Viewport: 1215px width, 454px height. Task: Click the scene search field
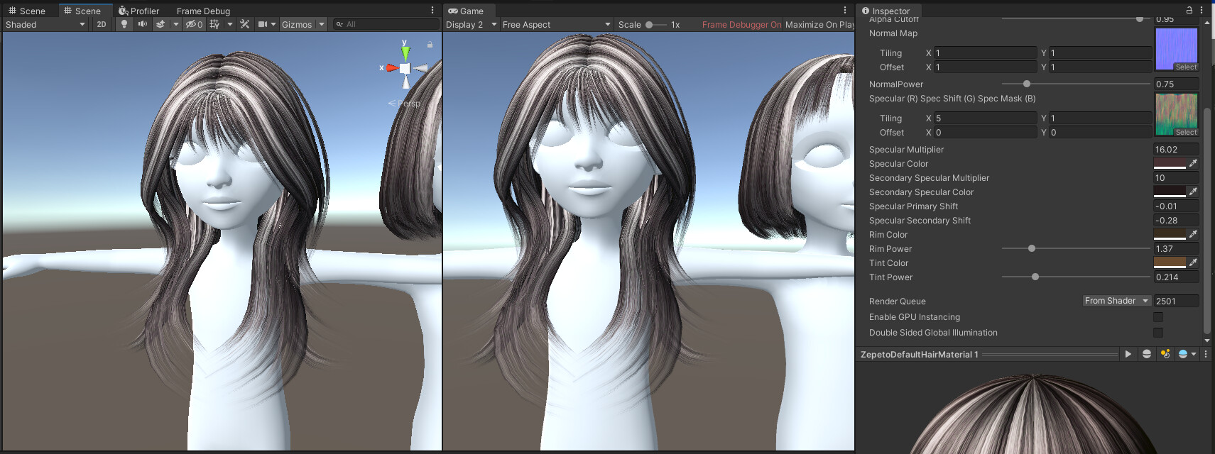386,24
